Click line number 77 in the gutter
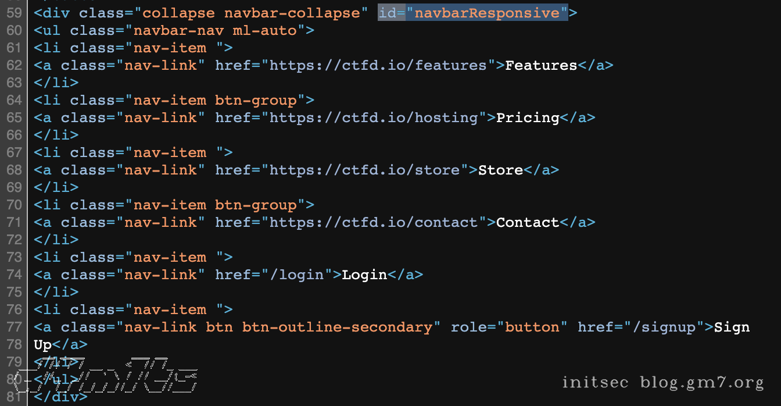The image size is (781, 406). pos(13,327)
